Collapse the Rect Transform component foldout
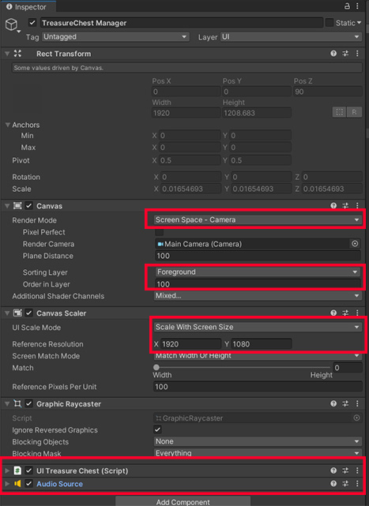The width and height of the screenshot is (369, 506). click(x=7, y=54)
